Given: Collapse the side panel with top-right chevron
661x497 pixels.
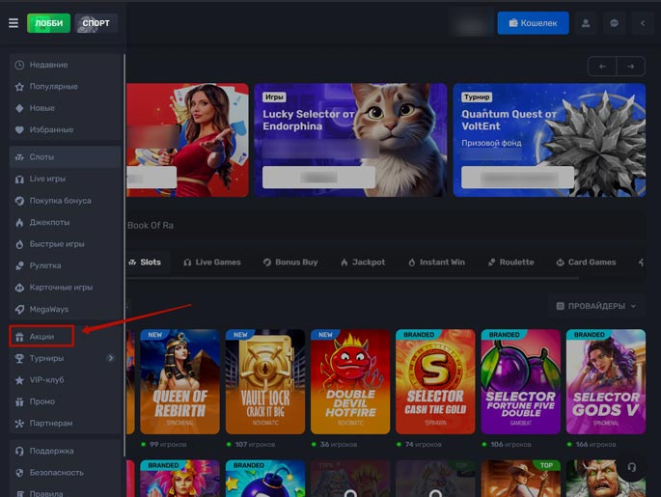Looking at the screenshot, I should (x=643, y=23).
